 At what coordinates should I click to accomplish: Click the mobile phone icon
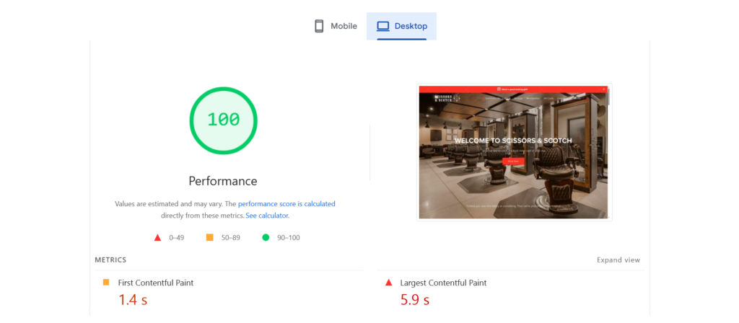coord(319,26)
